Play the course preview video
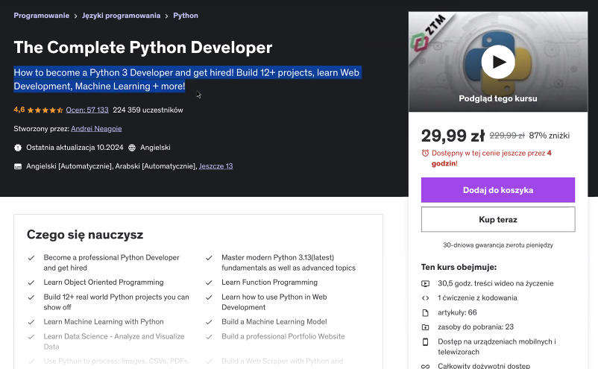Screen dimensions: 598x369 (x=497, y=62)
